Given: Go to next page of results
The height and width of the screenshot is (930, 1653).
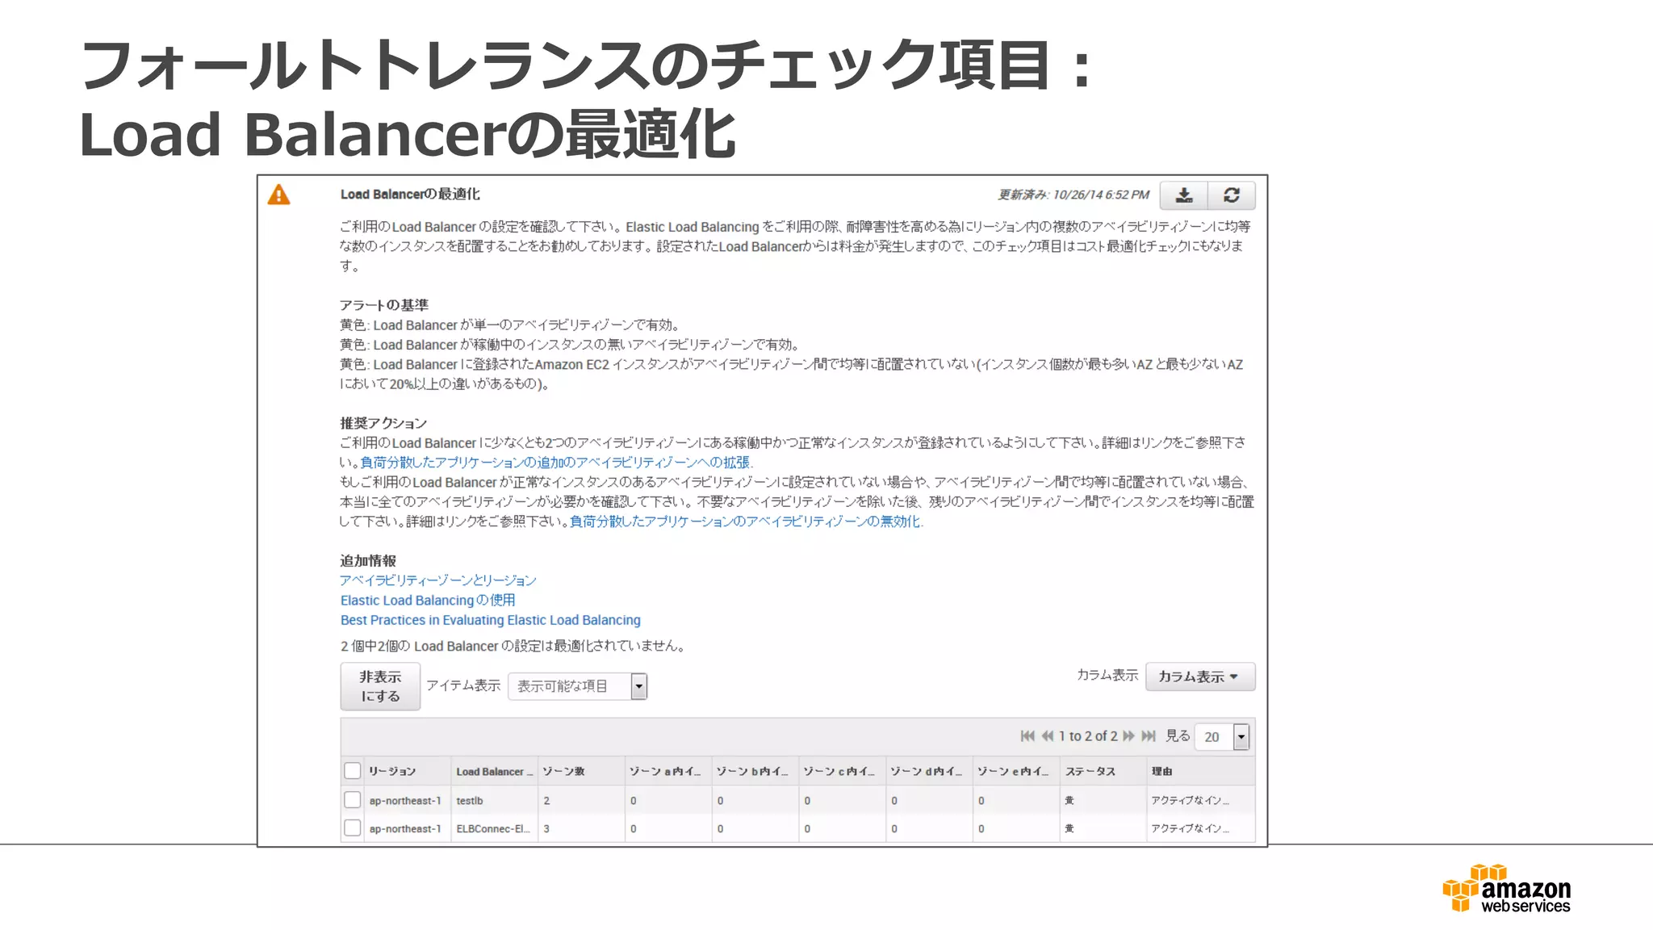Looking at the screenshot, I should (x=1128, y=736).
